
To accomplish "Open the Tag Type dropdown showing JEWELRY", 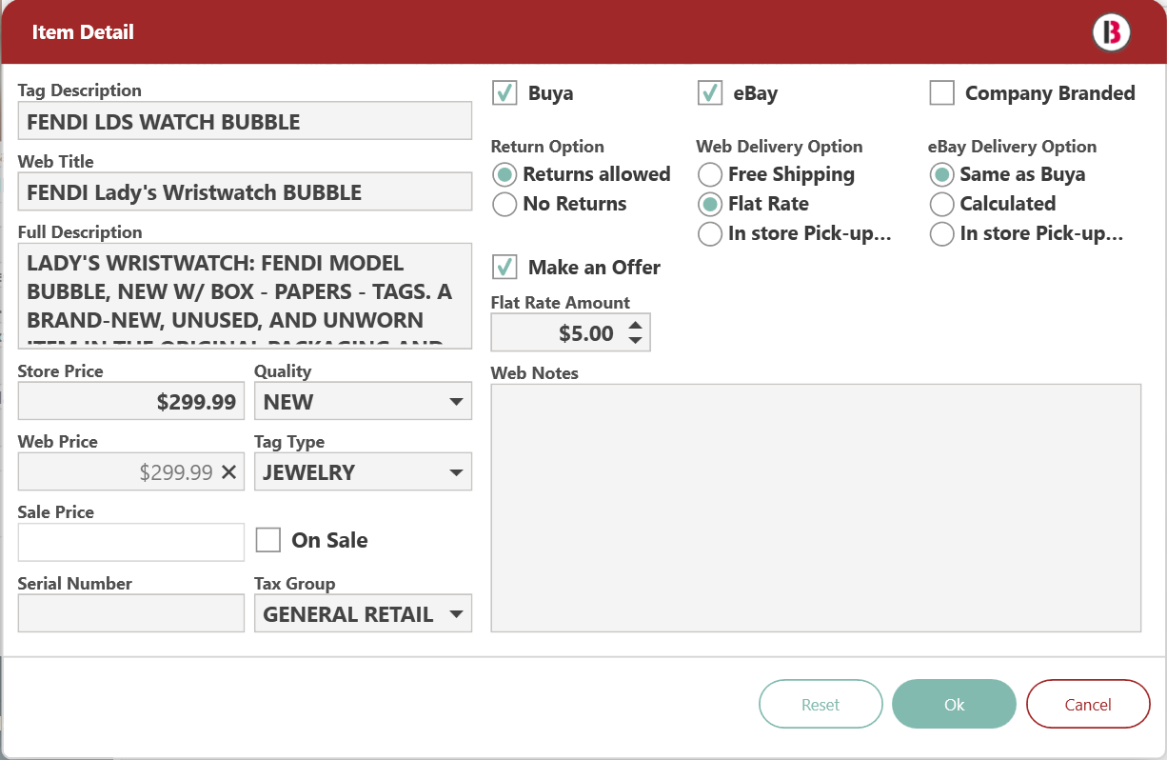I will point(363,472).
